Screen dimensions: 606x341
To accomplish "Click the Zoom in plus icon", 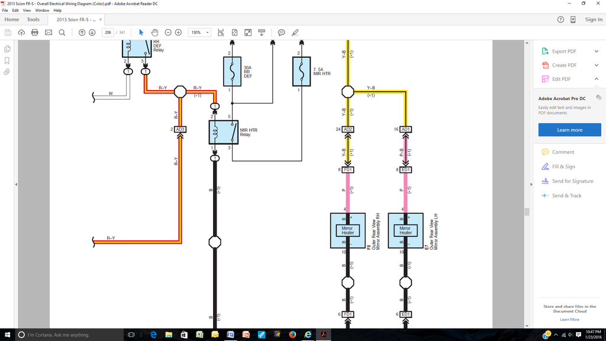I will 178,32.
